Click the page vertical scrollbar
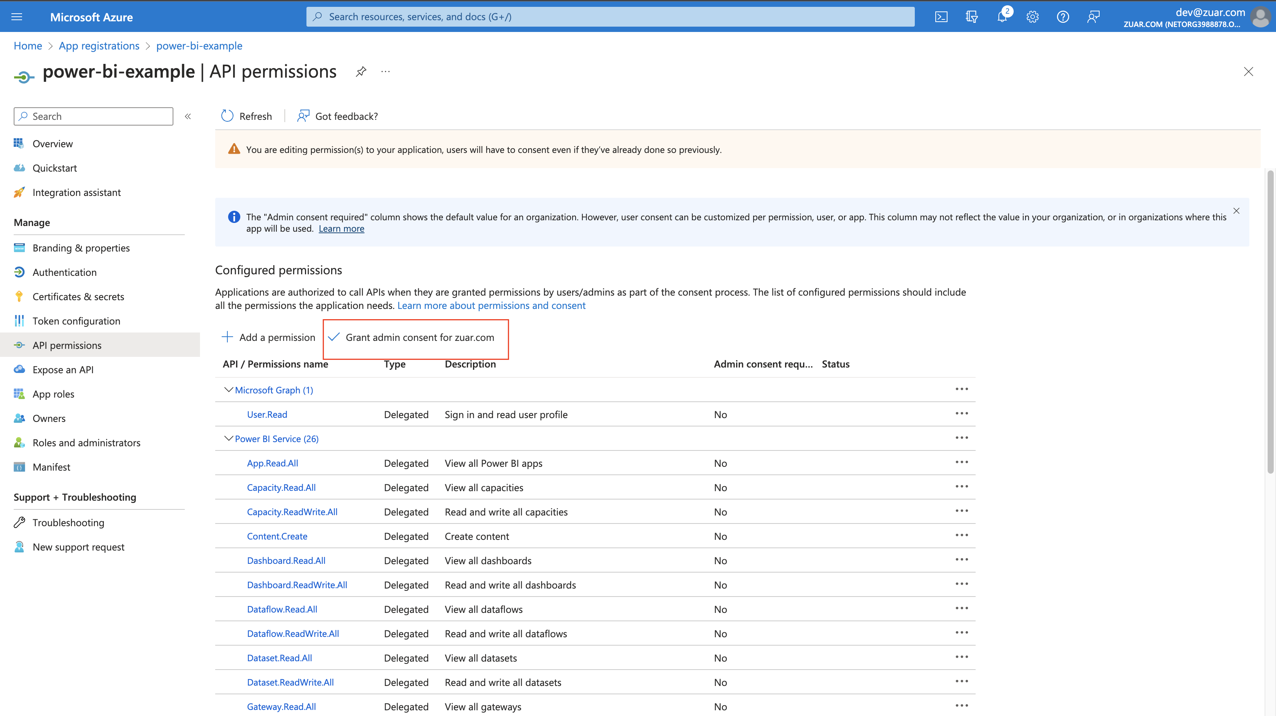 [x=1270, y=322]
